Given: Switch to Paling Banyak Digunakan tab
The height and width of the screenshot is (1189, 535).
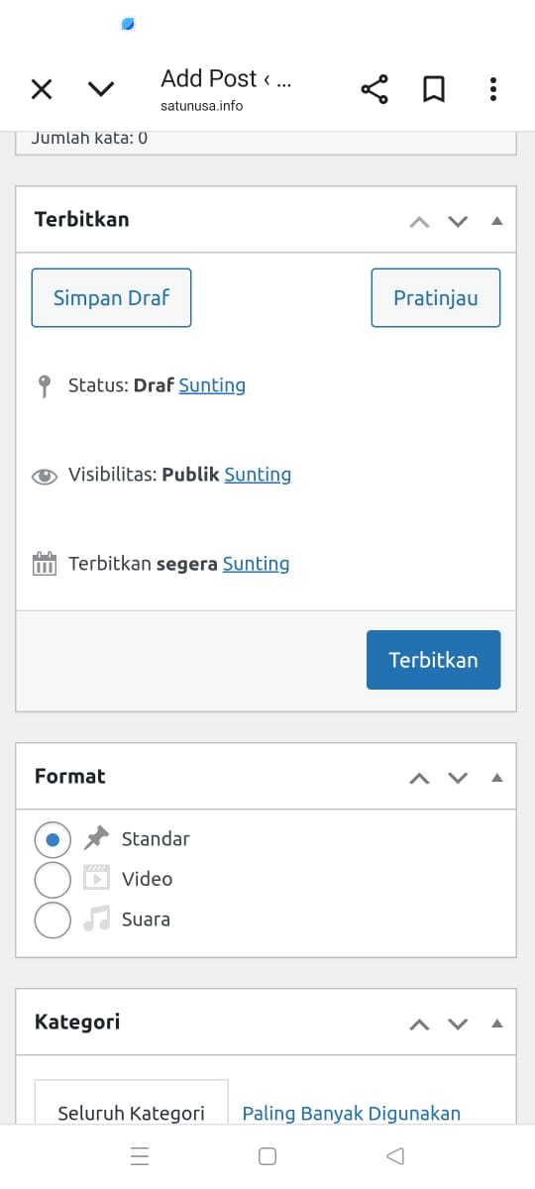Looking at the screenshot, I should coord(352,1113).
